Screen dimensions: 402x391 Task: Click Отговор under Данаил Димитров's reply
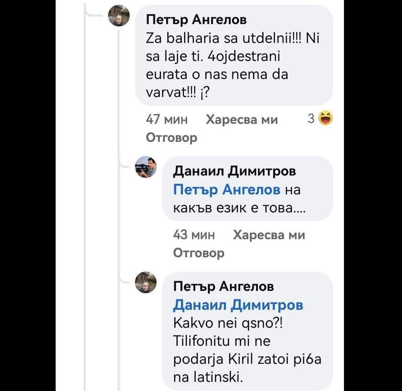(x=199, y=253)
